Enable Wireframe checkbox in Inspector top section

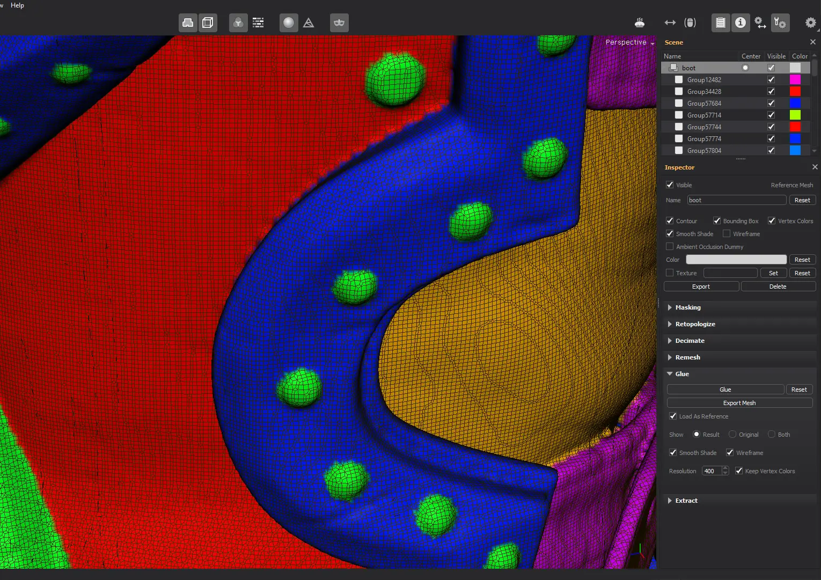(x=727, y=233)
